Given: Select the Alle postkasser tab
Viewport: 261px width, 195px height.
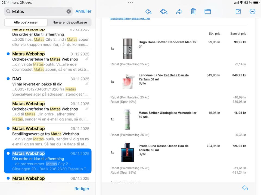Looking at the screenshot, I should click(x=26, y=22).
